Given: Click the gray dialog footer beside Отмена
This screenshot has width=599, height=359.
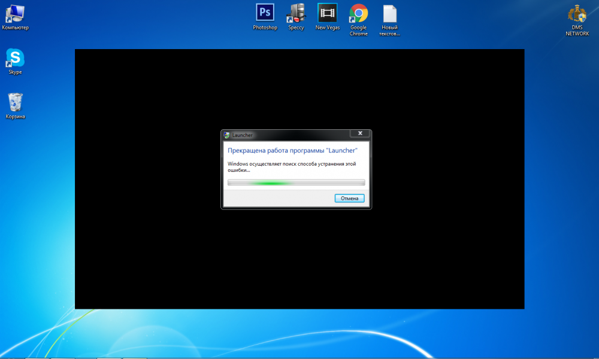Looking at the screenshot, I should click(x=276, y=198).
